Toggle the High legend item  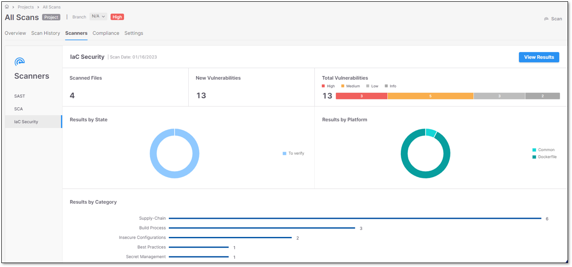coord(328,86)
